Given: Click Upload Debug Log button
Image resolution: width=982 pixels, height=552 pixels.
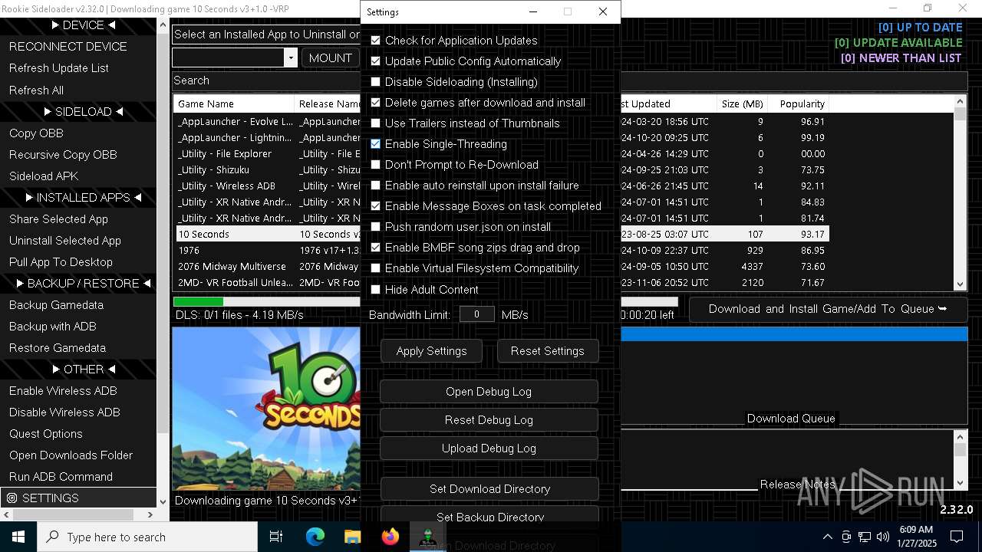Looking at the screenshot, I should (489, 448).
